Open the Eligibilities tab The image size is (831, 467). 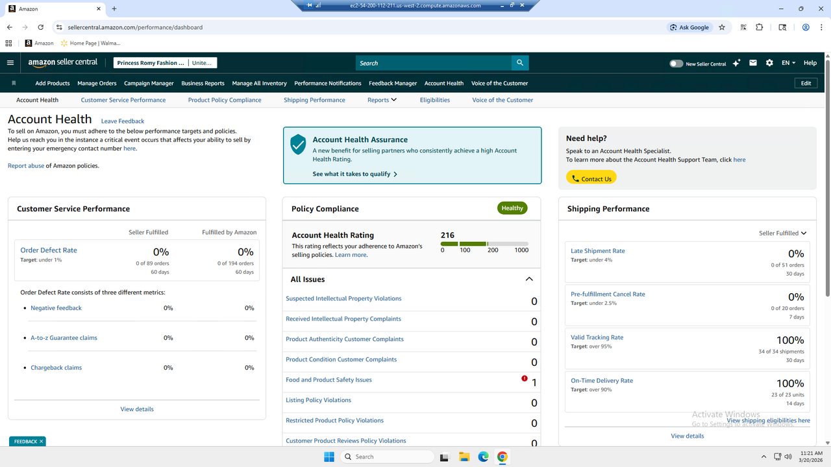tap(435, 100)
